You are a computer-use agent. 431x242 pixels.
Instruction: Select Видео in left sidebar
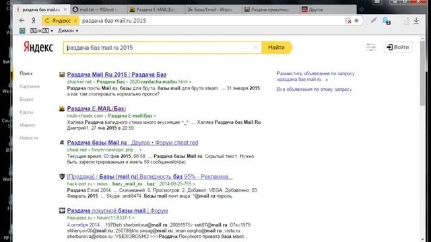(x=26, y=99)
